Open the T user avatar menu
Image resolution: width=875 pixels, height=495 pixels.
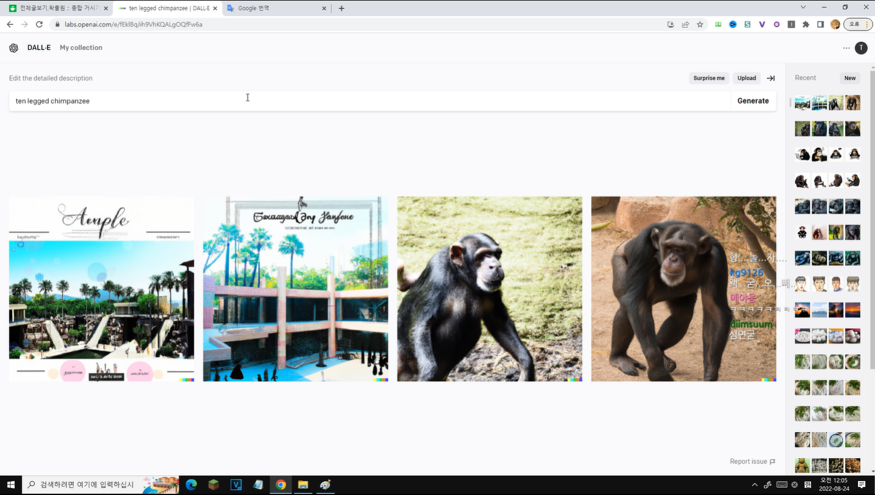861,48
